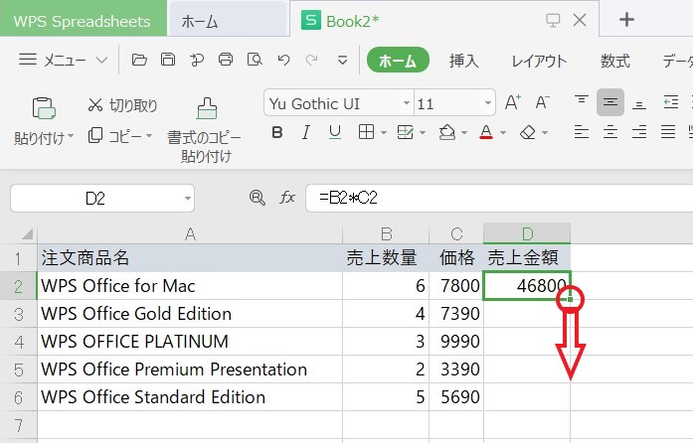Screen dimensions: 693x443
Task: Open the Yu Gothic UI font dropdown
Action: coord(407,103)
